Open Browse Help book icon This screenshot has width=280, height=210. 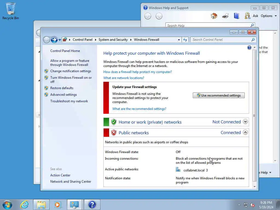coord(237,16)
